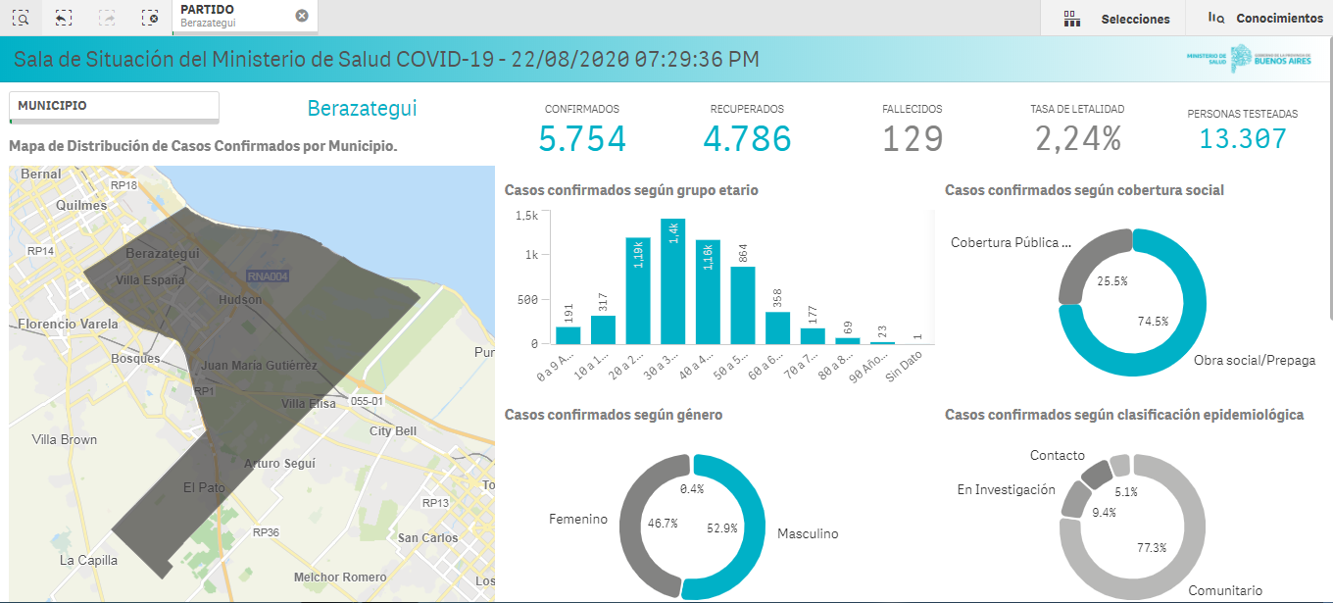1333x603 pixels.
Task: Clear all selections
Action: point(149,18)
